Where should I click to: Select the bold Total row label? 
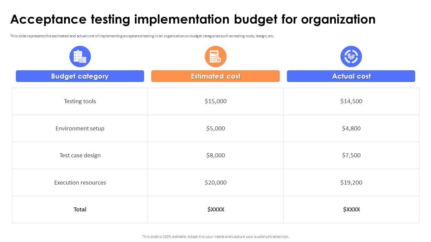80,209
